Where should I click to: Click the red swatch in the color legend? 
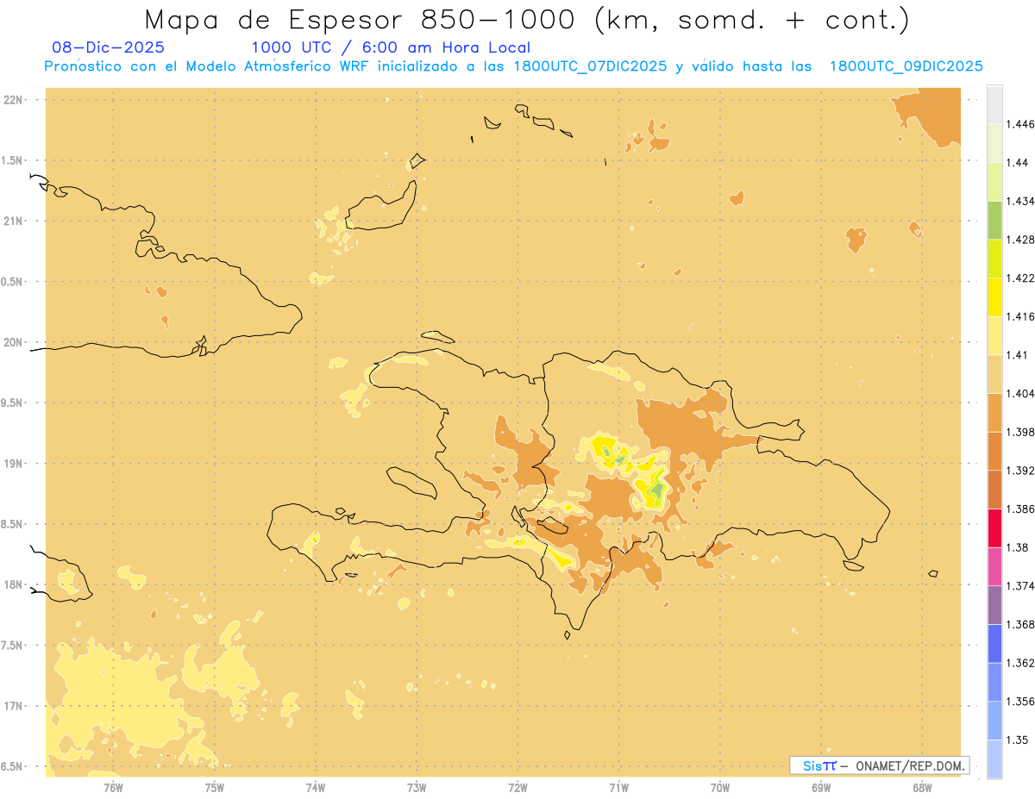coord(994,527)
